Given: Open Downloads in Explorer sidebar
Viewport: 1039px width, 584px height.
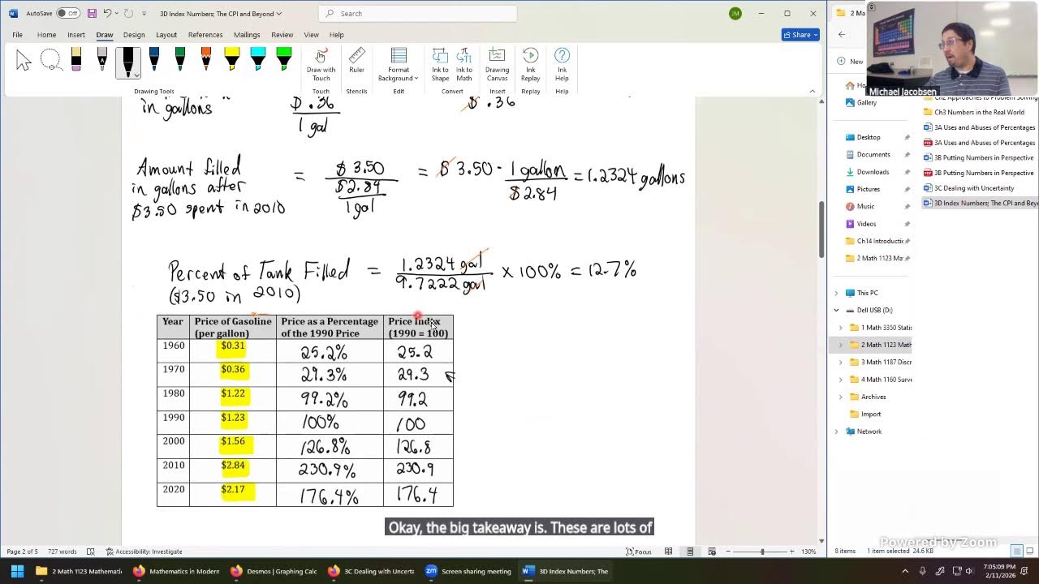Looking at the screenshot, I should point(867,172).
